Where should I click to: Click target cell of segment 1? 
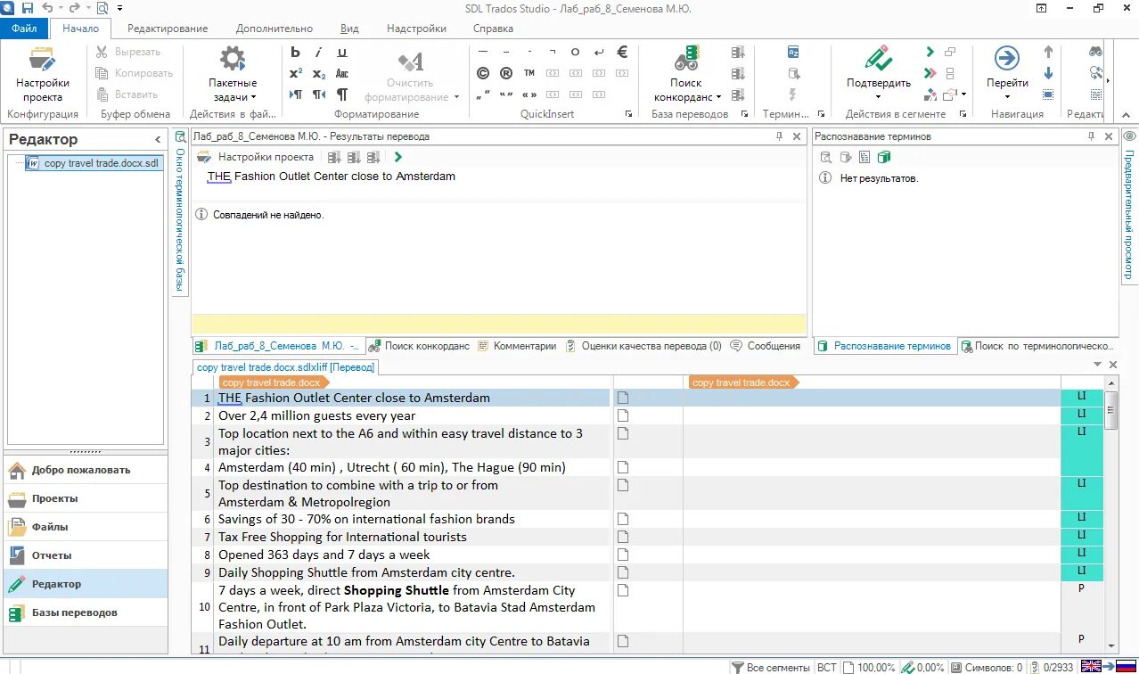(871, 398)
